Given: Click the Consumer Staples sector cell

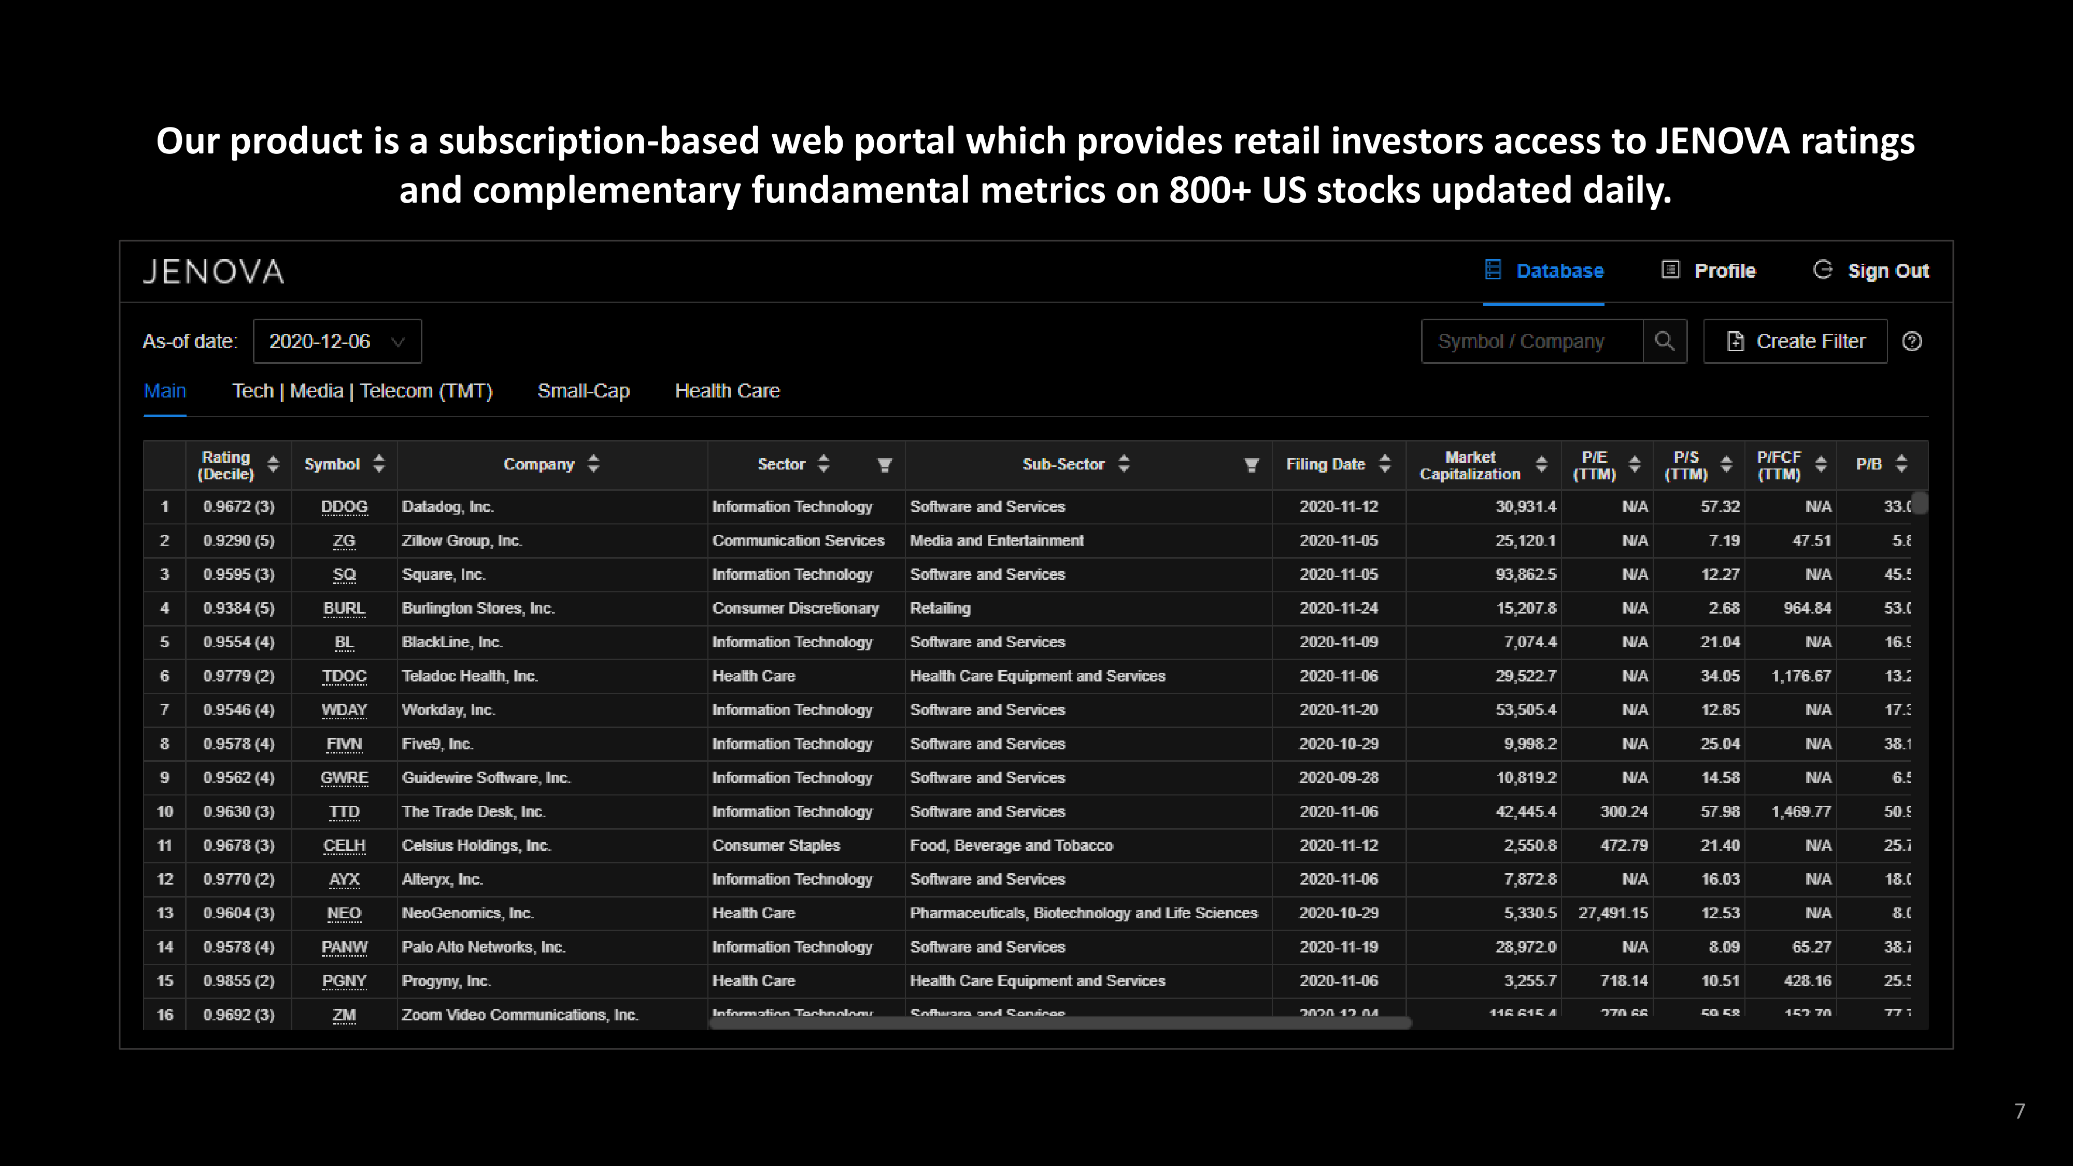Looking at the screenshot, I should click(806, 845).
